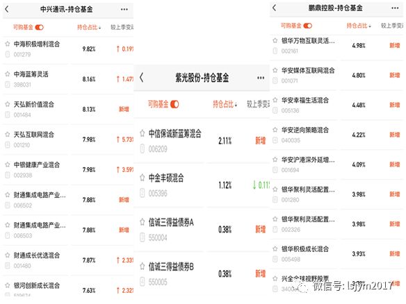Click holding percentage 4.22%
The image size is (406, 304).
point(359,135)
